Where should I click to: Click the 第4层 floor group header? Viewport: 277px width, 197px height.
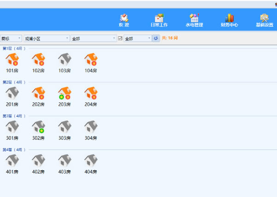pos(14,149)
